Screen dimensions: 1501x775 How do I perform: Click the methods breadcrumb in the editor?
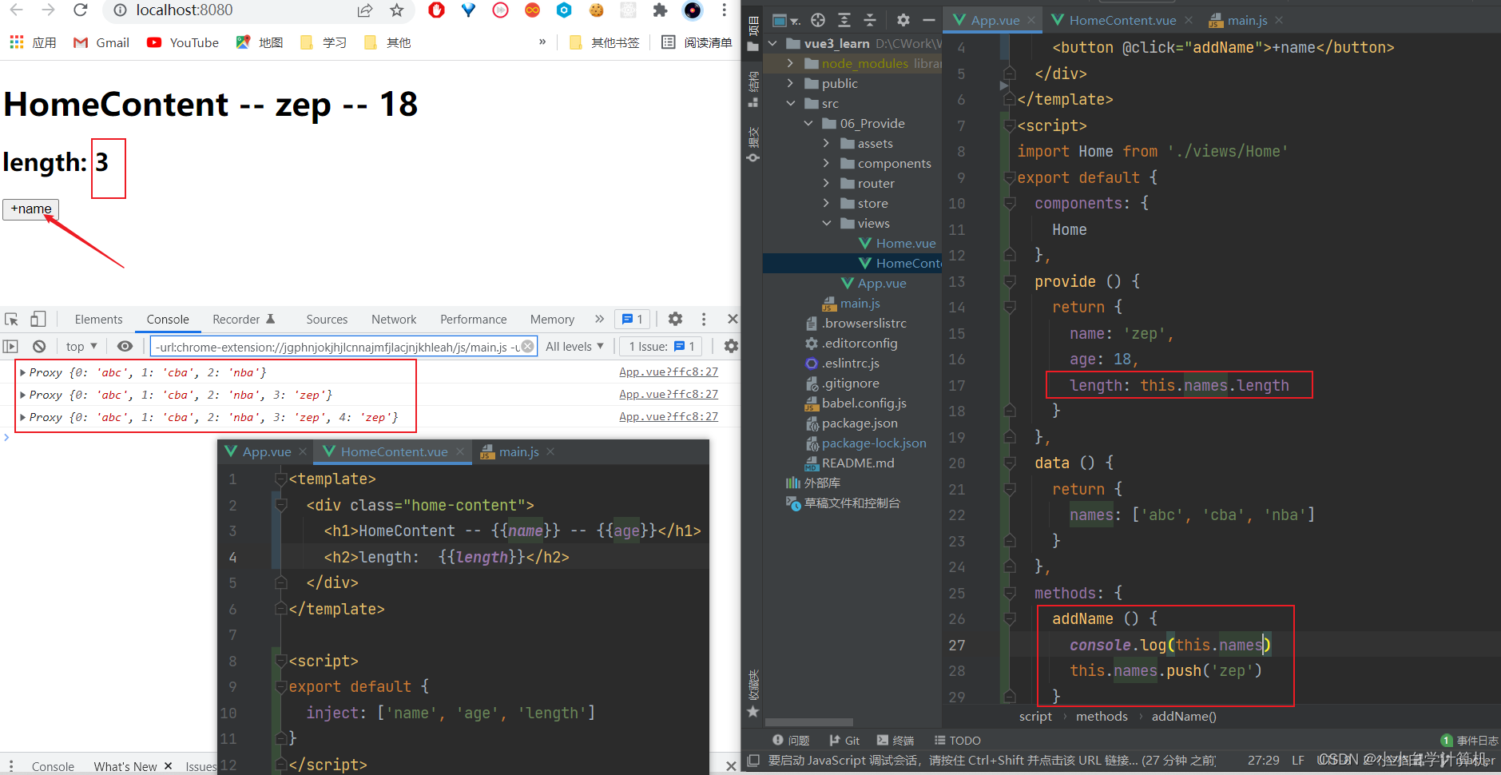coord(1102,717)
